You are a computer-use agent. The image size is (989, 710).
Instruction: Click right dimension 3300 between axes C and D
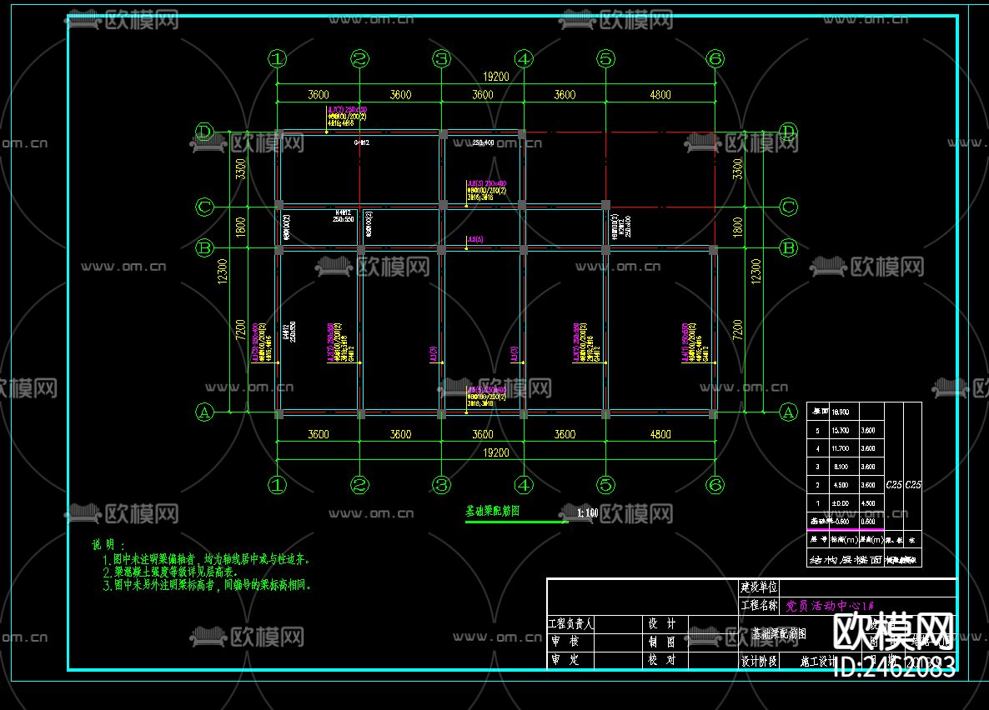738,169
